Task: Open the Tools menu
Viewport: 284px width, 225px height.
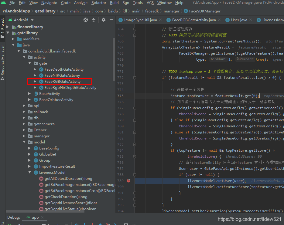Action: click(138, 3)
